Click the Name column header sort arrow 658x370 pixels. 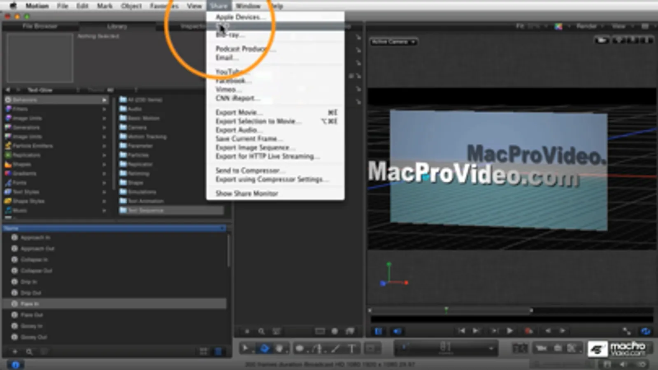222,228
